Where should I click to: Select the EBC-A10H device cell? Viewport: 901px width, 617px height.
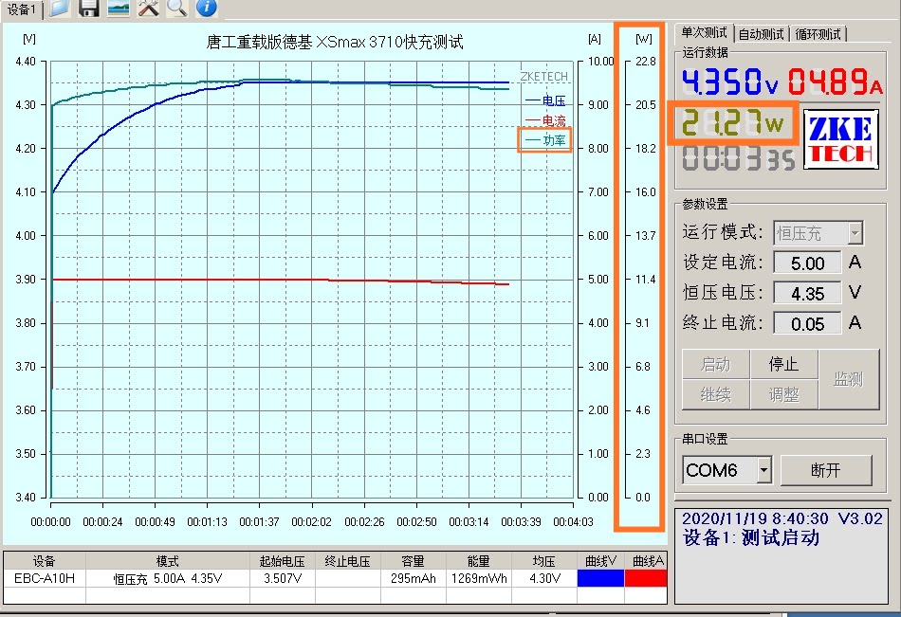coord(45,578)
